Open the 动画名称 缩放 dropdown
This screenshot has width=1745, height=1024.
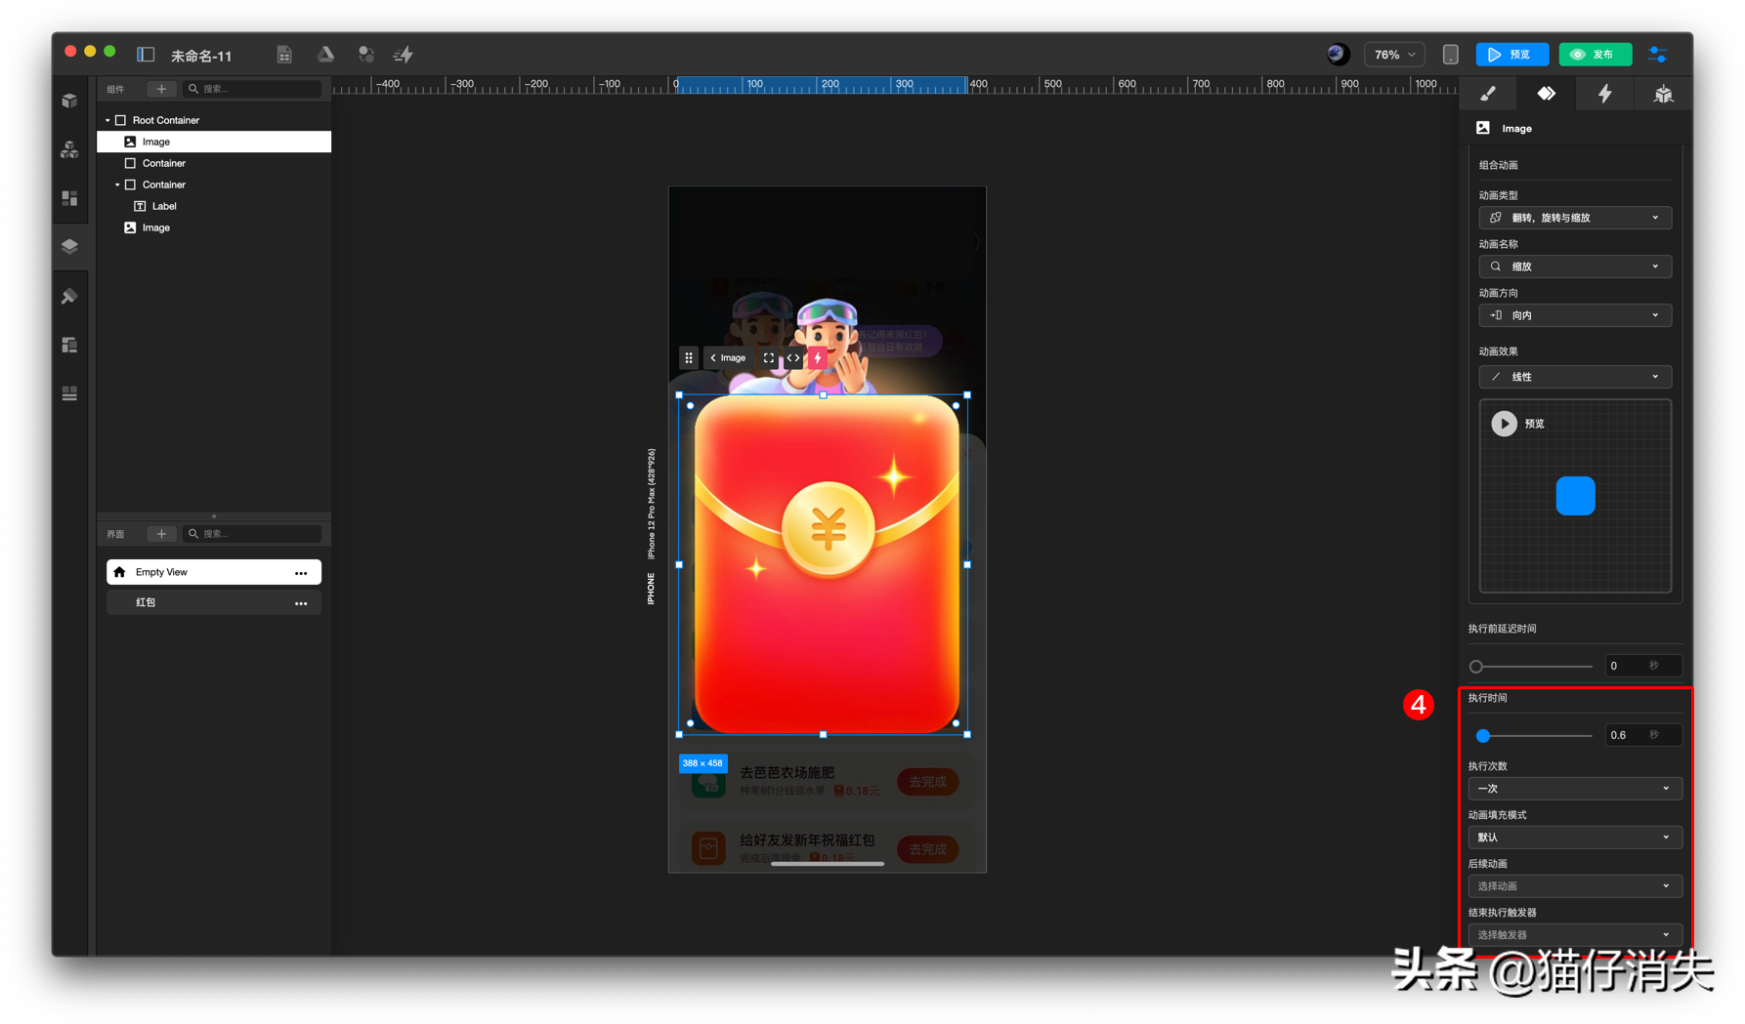coord(1575,266)
